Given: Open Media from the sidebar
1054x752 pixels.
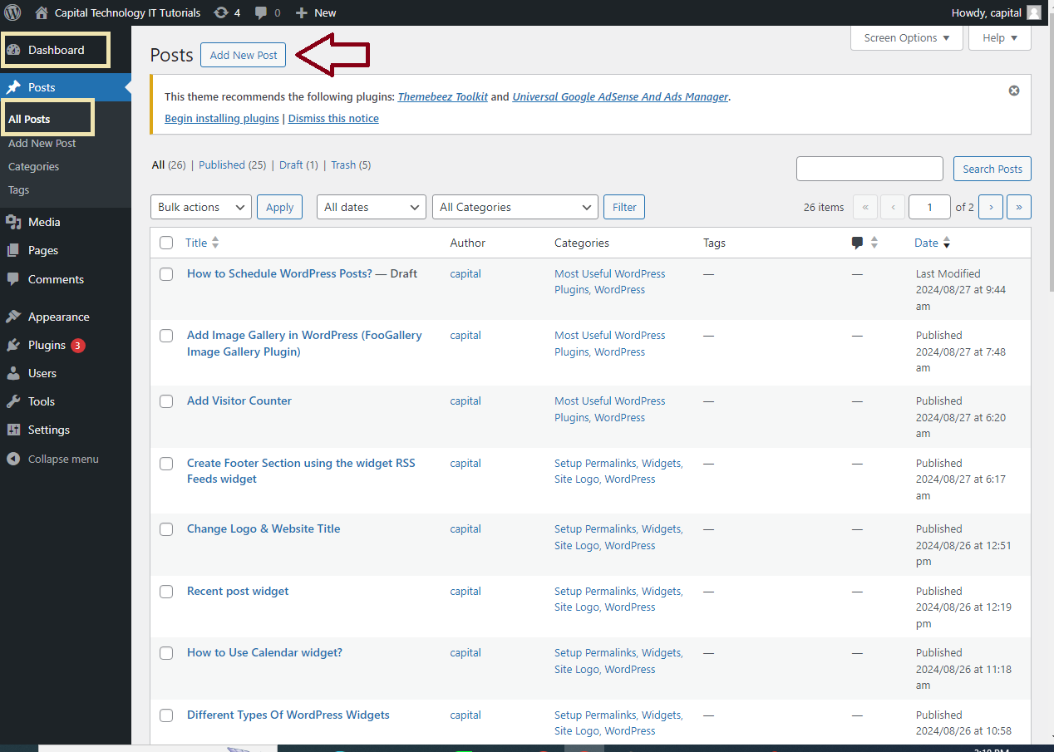Looking at the screenshot, I should click(x=43, y=222).
